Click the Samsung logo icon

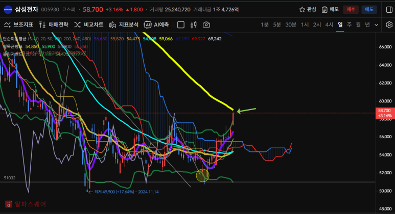click(8, 10)
